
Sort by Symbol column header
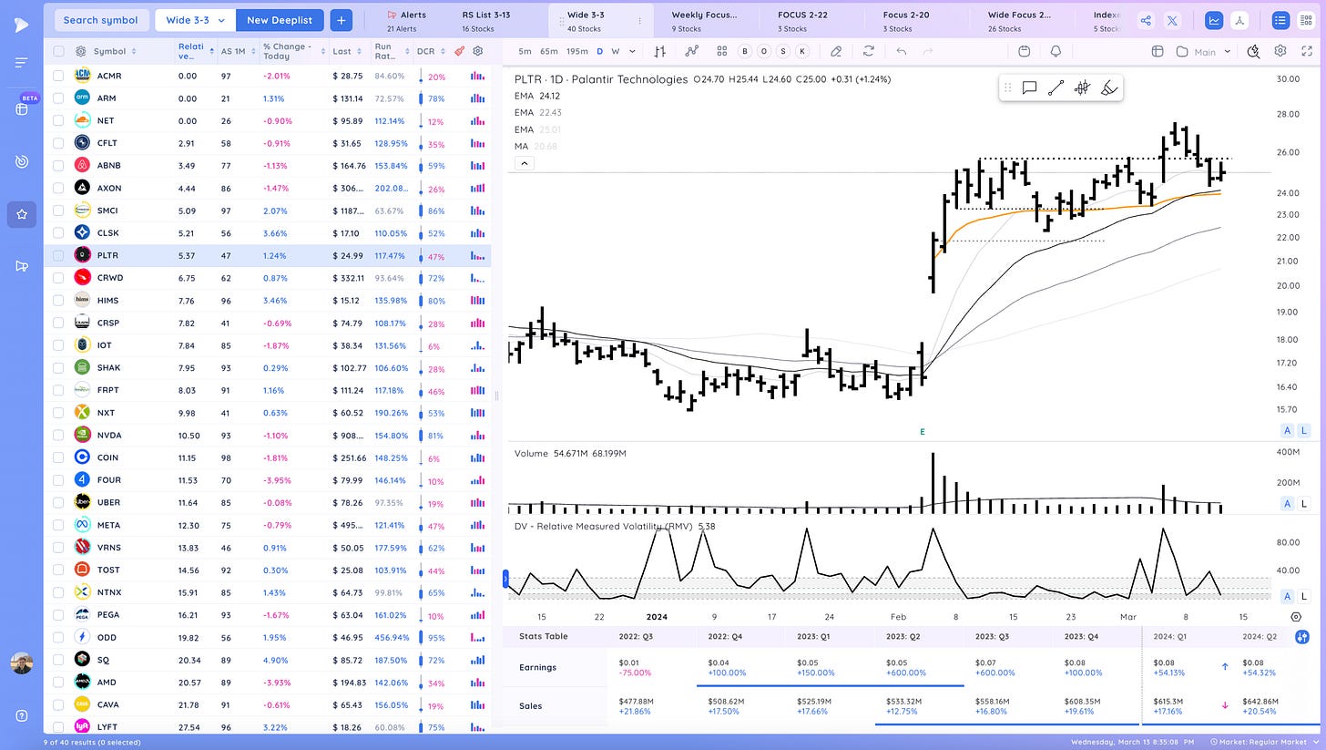click(115, 52)
